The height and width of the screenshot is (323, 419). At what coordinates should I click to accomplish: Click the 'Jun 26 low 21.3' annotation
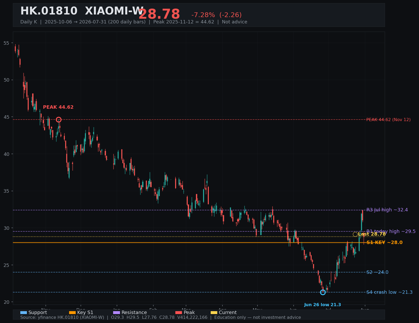pos(322,305)
